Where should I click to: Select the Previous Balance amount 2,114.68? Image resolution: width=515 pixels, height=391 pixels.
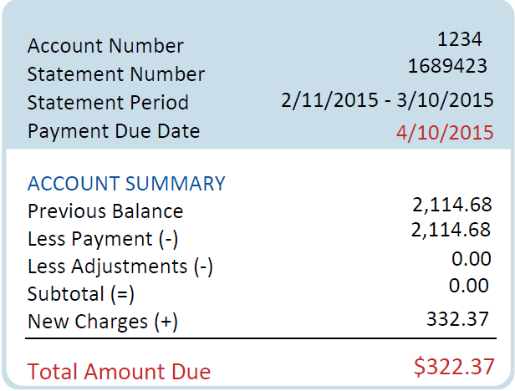[451, 205]
